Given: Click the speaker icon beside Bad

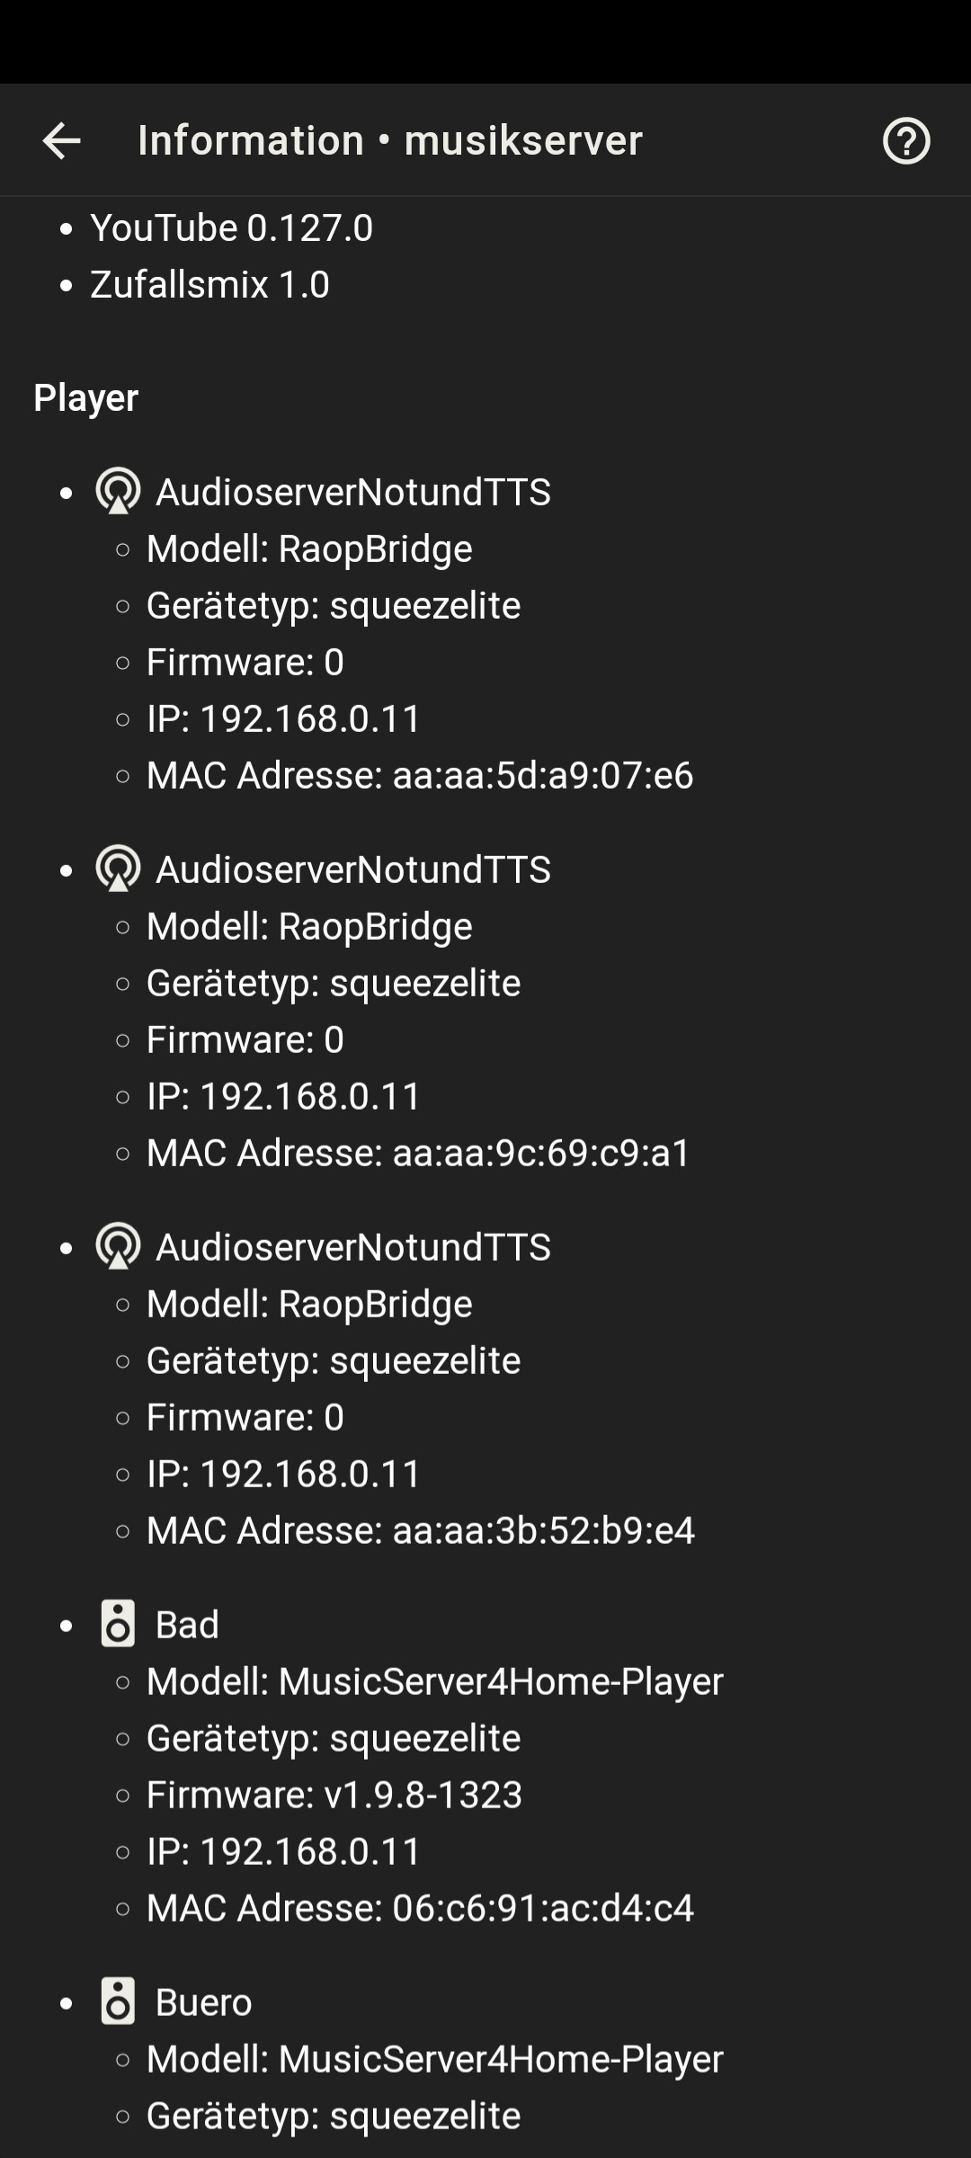Looking at the screenshot, I should 118,1624.
